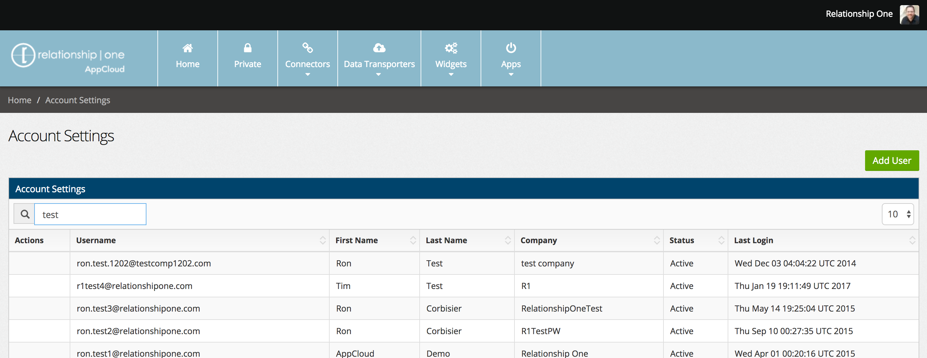927x358 pixels.
Task: Click the Home house icon
Action: click(x=187, y=48)
